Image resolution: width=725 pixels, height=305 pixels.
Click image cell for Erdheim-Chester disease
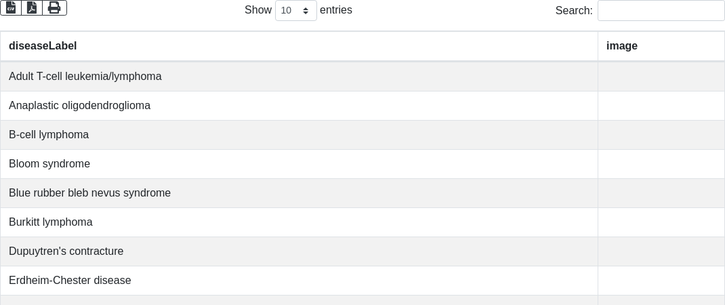661,281
